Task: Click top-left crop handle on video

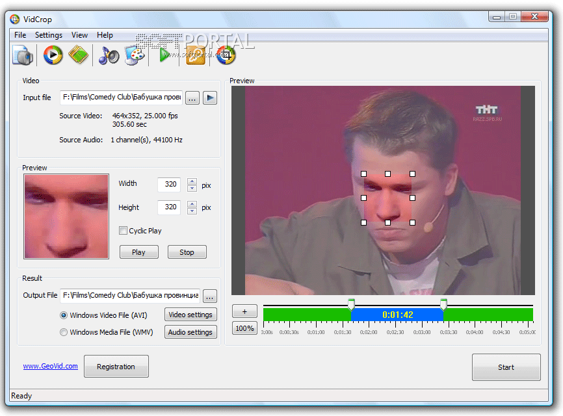Action: [363, 174]
